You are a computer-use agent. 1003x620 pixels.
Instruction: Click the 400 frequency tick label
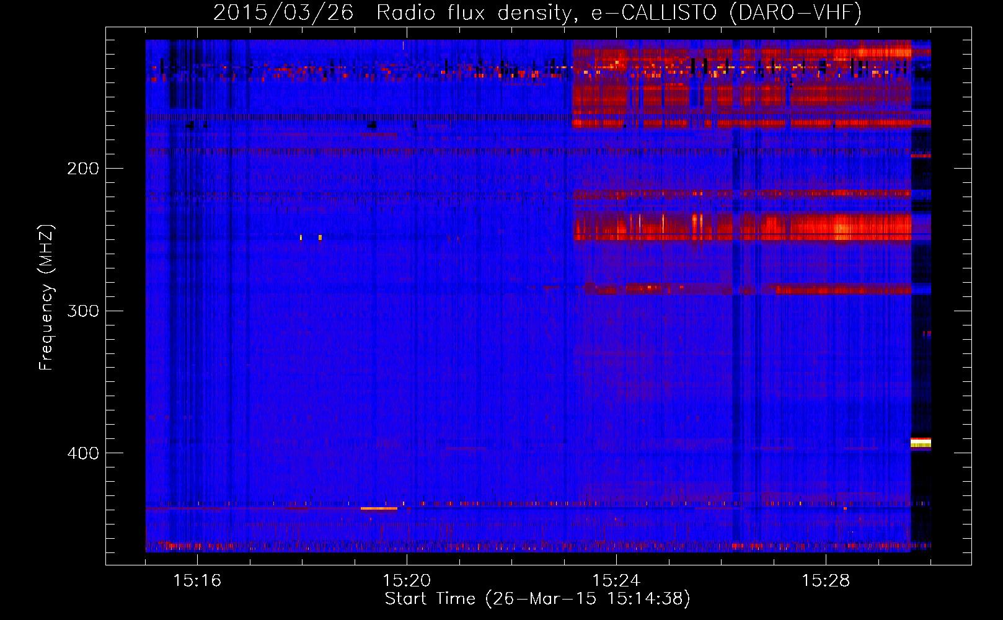[83, 453]
